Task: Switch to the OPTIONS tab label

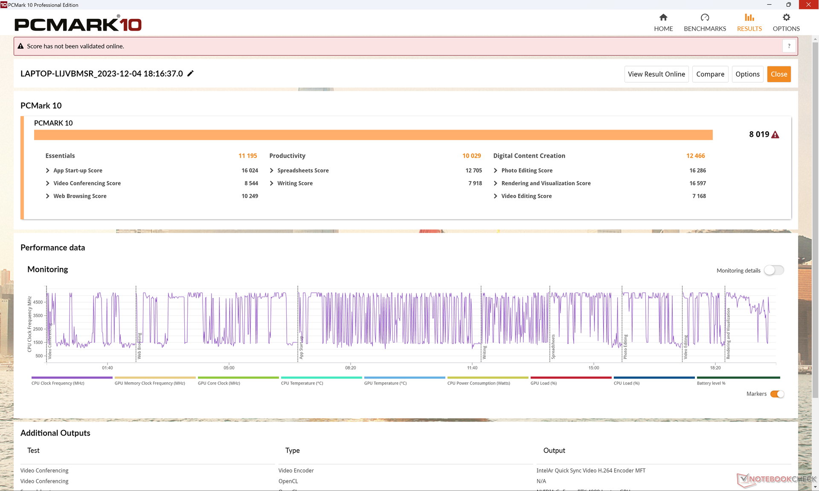Action: (786, 29)
